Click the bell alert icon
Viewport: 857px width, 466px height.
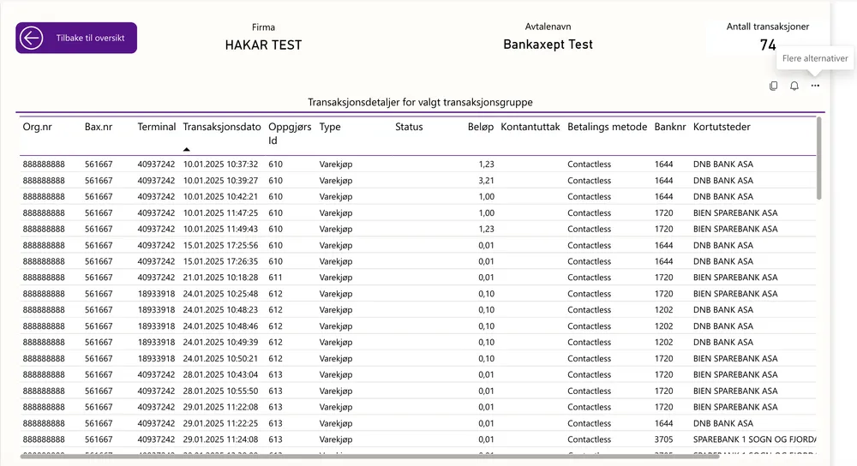(x=794, y=86)
